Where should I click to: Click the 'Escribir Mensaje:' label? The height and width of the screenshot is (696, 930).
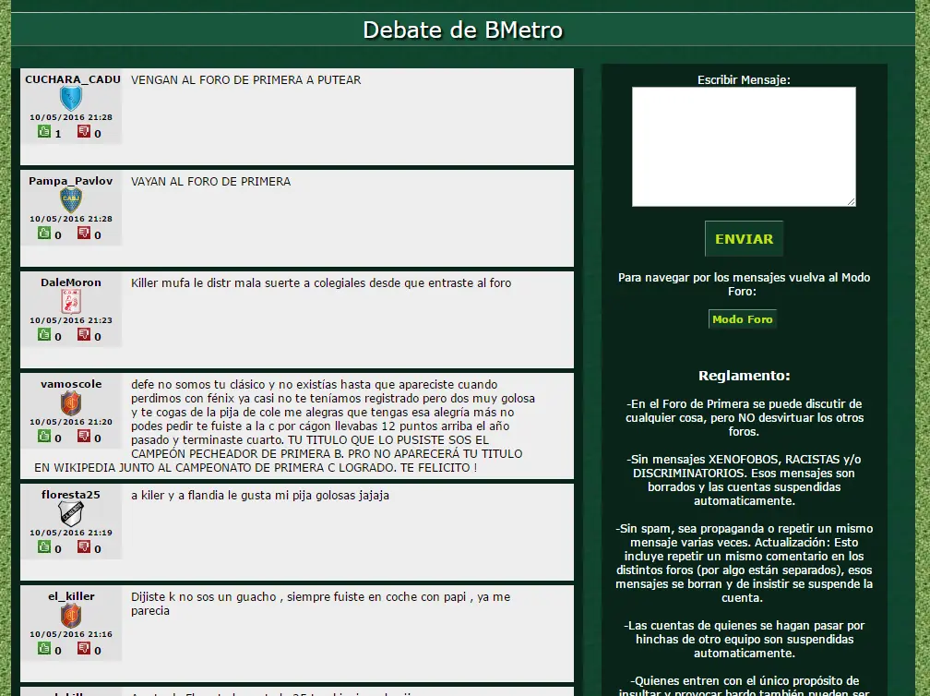tap(744, 79)
